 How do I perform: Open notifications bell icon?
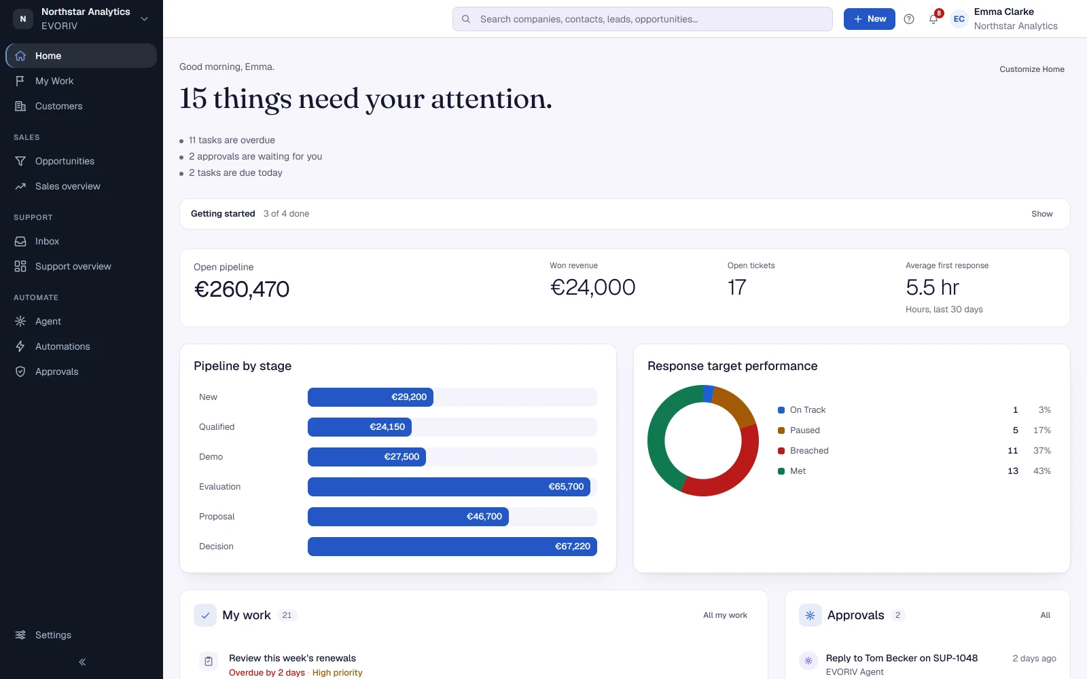pos(933,19)
